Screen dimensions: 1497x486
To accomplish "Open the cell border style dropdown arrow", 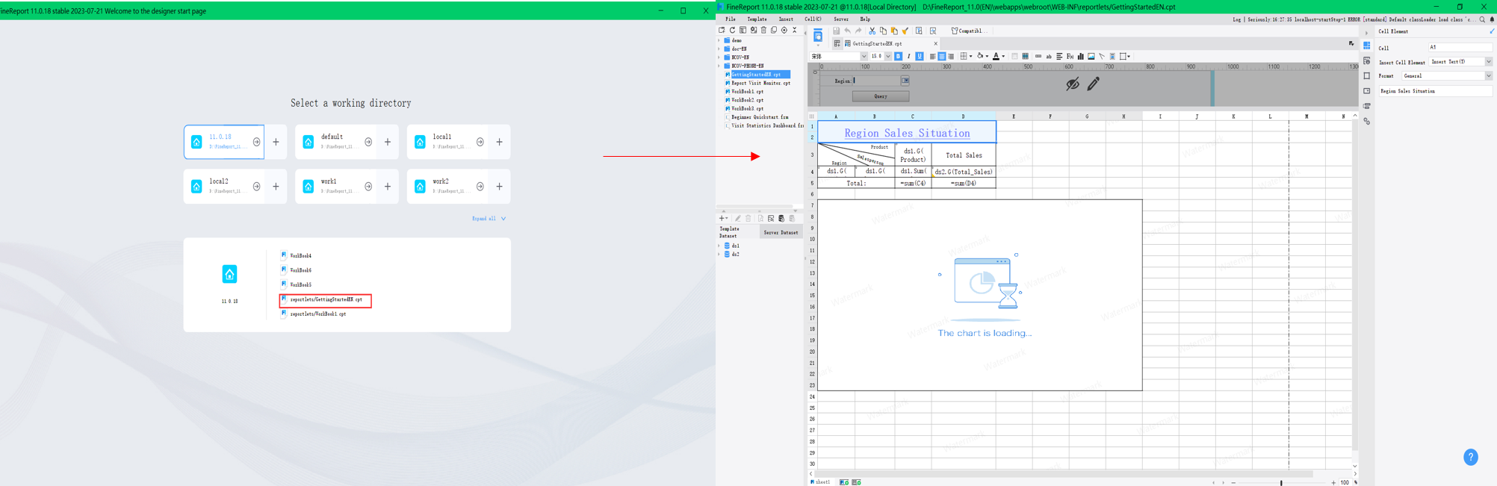I will click(970, 56).
